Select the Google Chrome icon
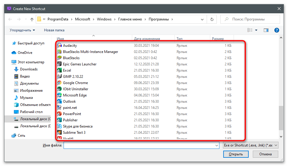 point(59,83)
